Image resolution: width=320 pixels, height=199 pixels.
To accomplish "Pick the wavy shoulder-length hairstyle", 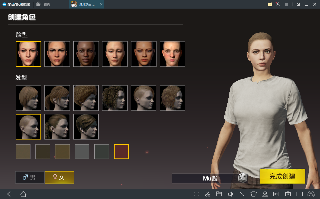I will click(x=172, y=98).
